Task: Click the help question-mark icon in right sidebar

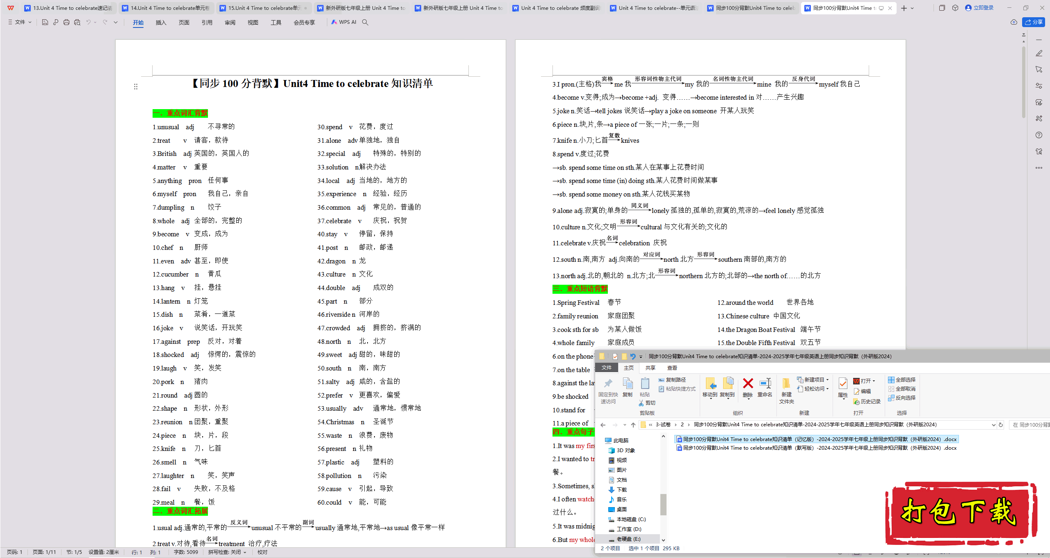Action: point(1039,135)
